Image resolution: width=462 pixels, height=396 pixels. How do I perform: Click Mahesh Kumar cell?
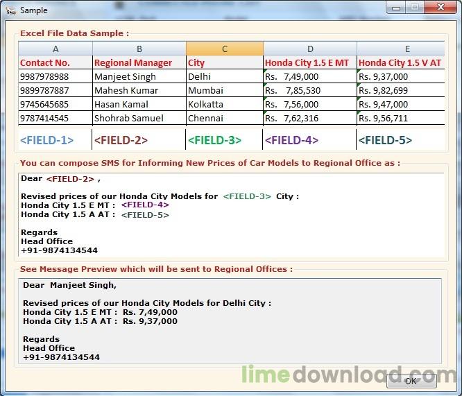click(139, 90)
